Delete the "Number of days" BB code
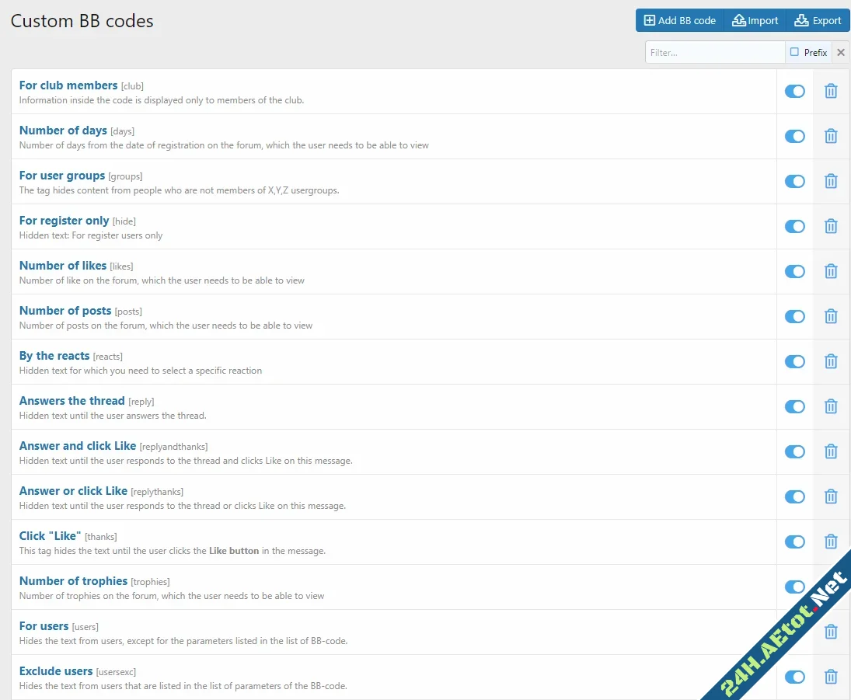 tap(831, 136)
